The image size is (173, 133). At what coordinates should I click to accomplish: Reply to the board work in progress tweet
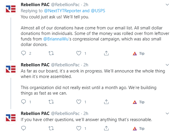23,102
